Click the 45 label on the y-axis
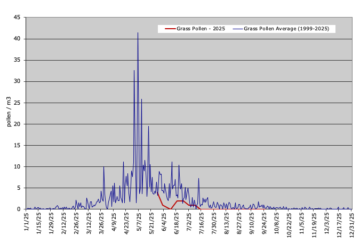This screenshot has height=244, width=360. point(17,18)
